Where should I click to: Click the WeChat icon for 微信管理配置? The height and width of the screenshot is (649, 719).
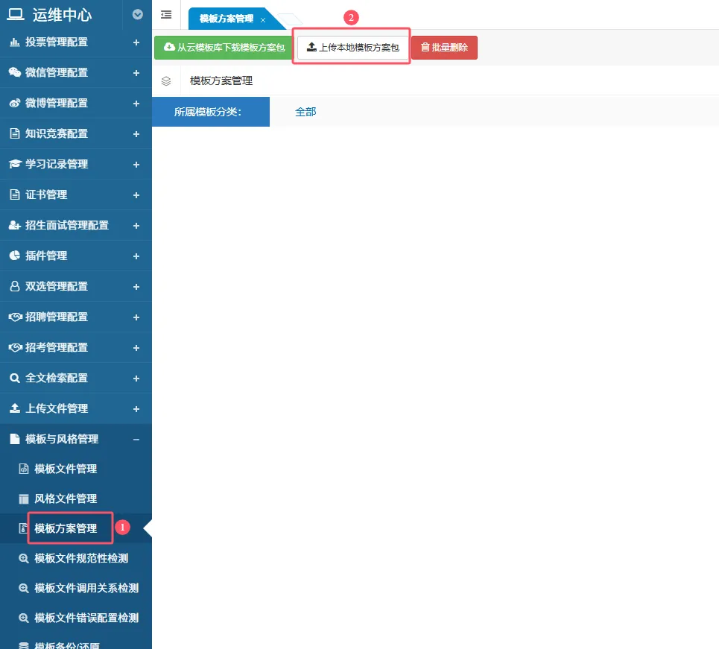pyautogui.click(x=14, y=72)
